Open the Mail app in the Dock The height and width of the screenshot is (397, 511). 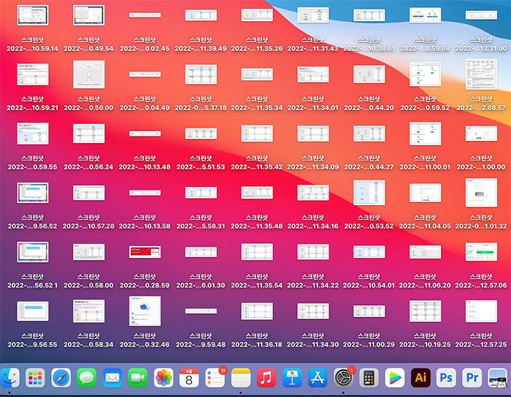coord(112,378)
